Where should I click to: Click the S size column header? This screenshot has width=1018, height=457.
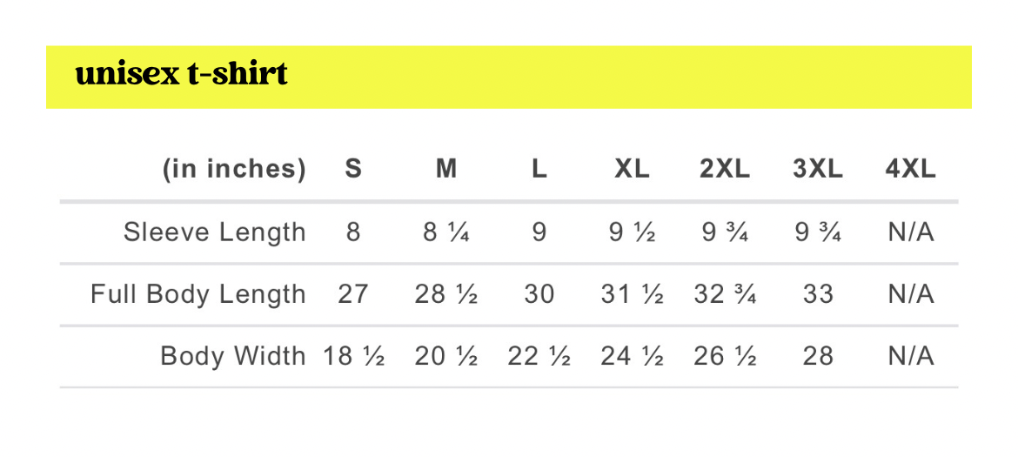353,169
